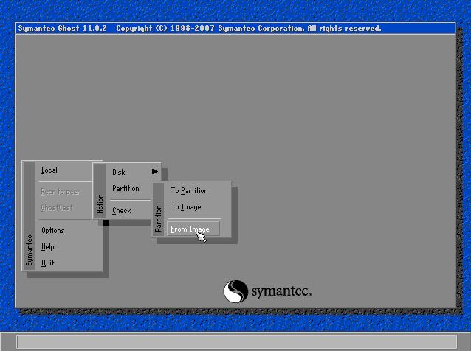Image resolution: width=471 pixels, height=351 pixels.
Task: Click the empty status bar field
Action: pyautogui.click(x=237, y=342)
